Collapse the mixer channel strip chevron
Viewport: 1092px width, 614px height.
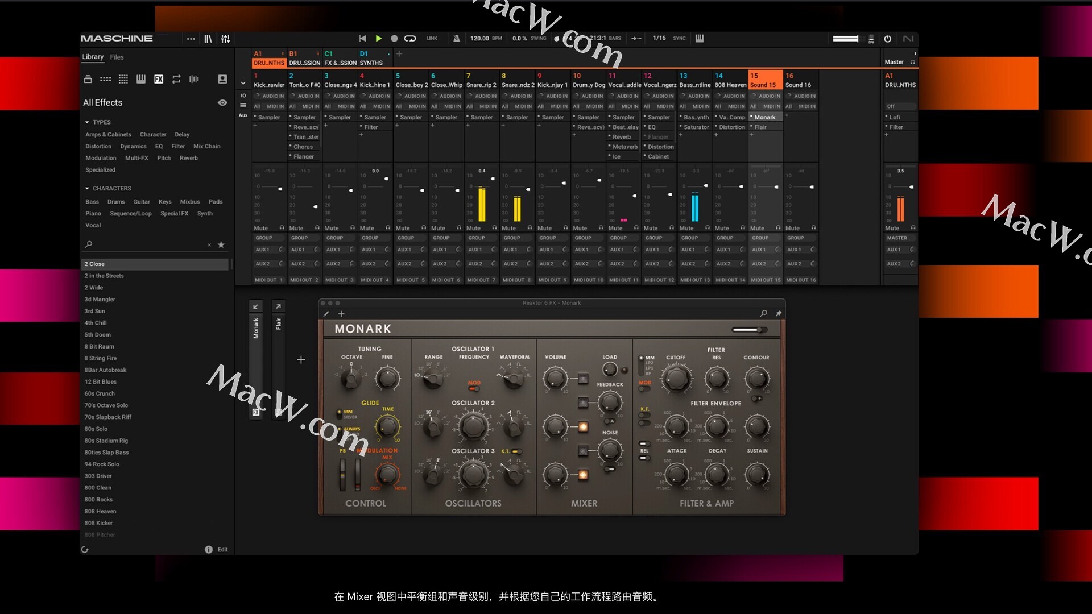click(243, 83)
